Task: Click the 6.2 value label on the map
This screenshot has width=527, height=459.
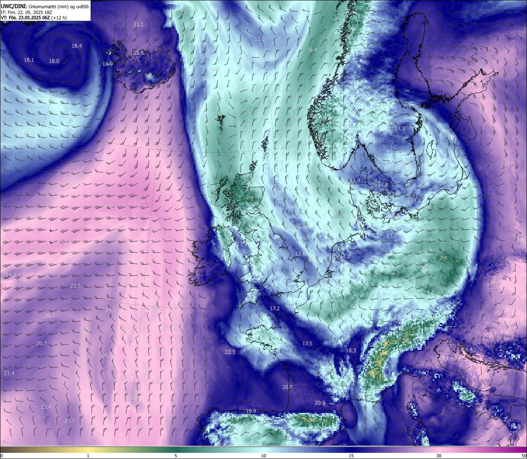Action: pos(335,315)
